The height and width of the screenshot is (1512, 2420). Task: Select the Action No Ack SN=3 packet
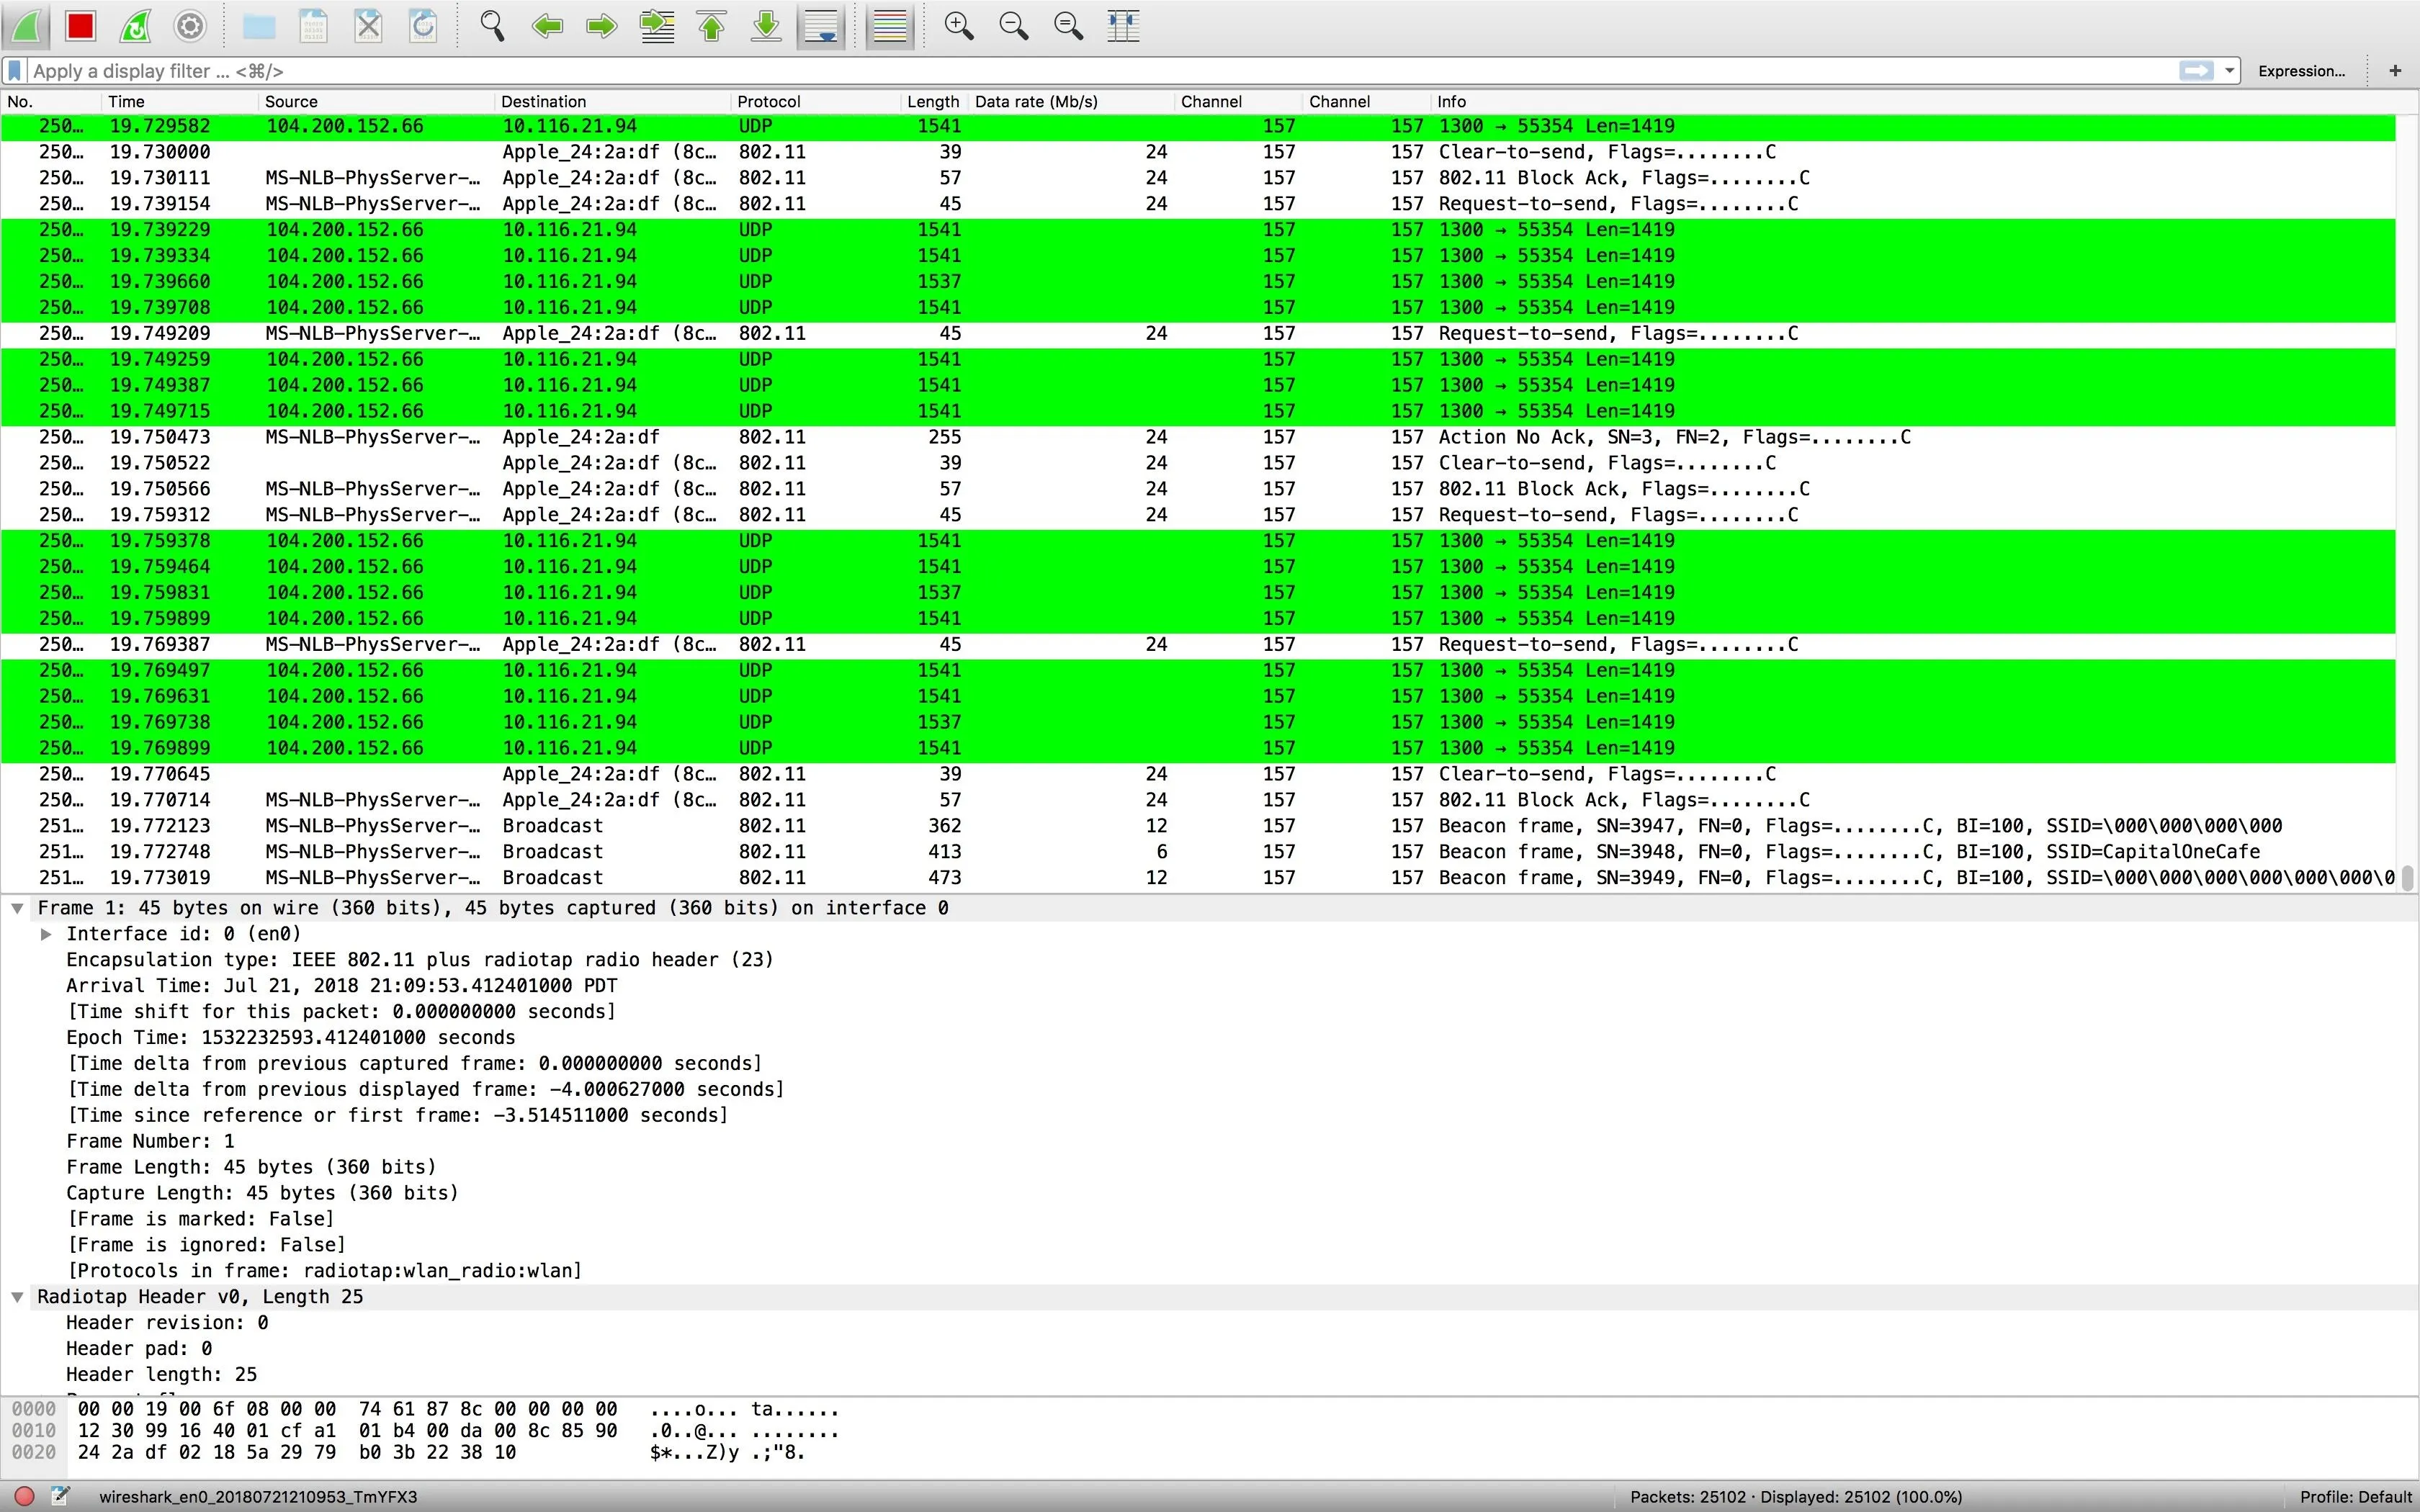coord(1198,437)
